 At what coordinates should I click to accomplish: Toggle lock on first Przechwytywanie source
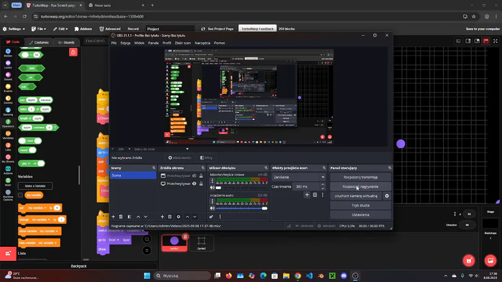(x=201, y=176)
